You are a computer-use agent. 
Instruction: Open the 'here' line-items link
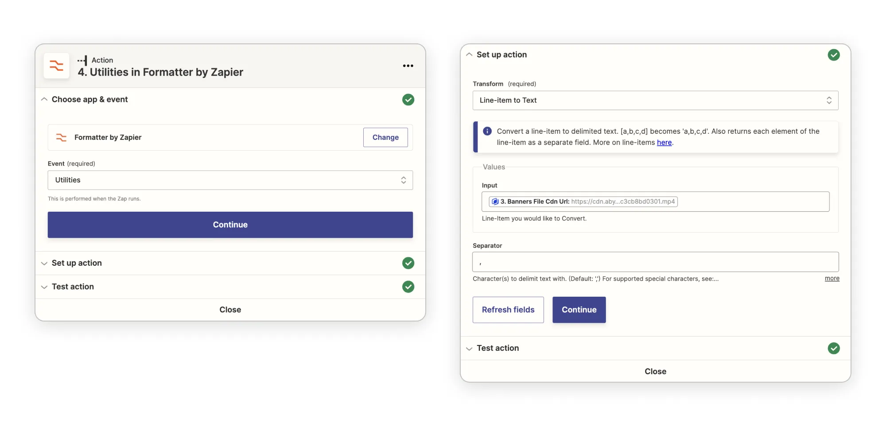664,143
